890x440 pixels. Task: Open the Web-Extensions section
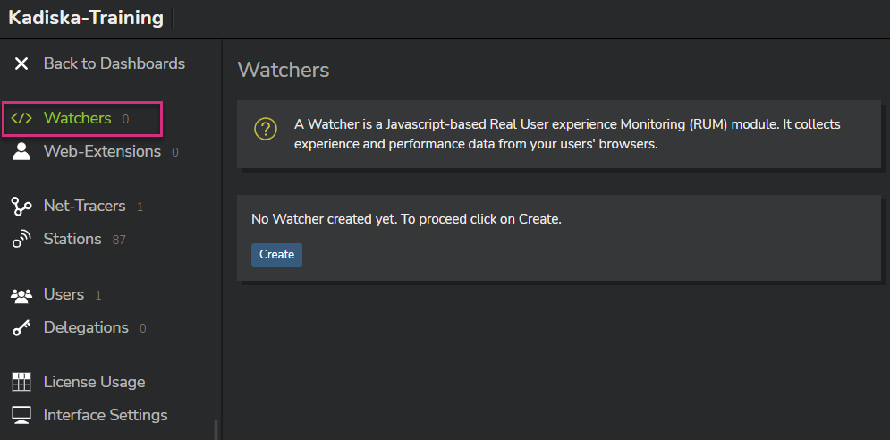102,152
